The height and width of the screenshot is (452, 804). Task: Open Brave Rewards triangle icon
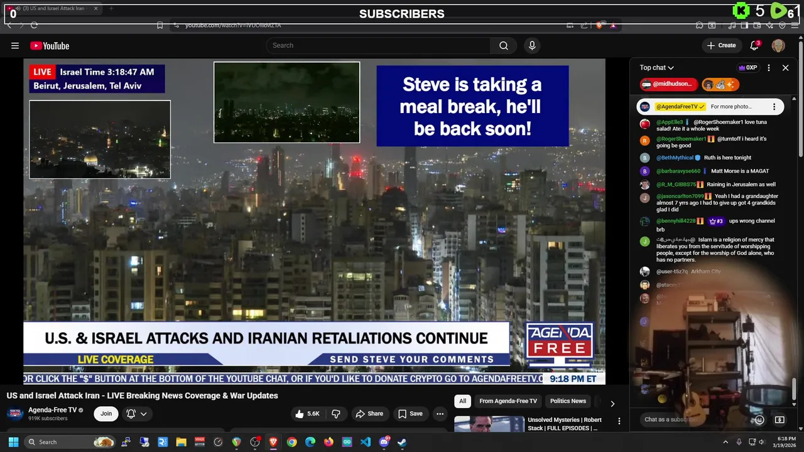[612, 25]
